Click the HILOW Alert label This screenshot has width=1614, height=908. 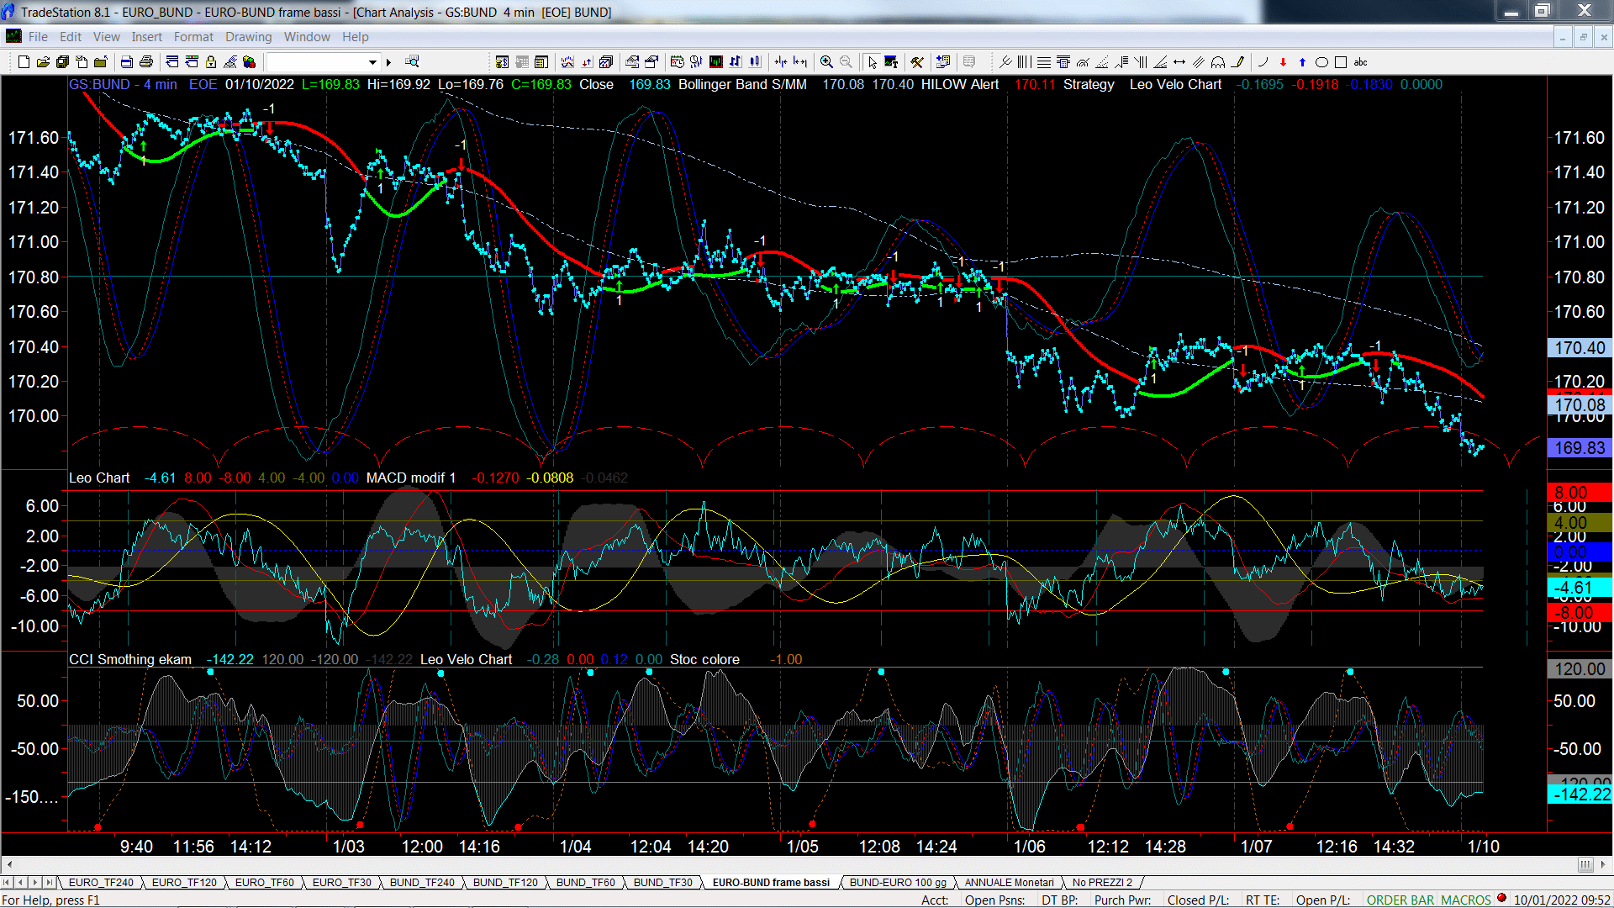tap(960, 85)
